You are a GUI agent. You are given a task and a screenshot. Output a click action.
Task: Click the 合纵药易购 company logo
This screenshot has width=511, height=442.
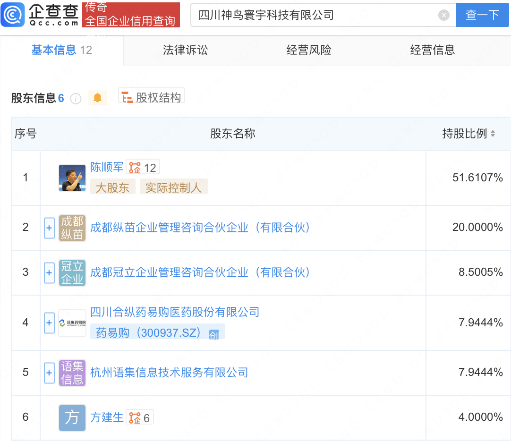tap(72, 323)
